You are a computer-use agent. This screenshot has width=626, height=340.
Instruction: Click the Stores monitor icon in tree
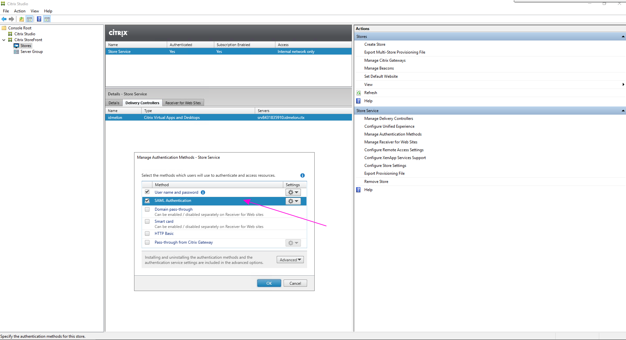coord(16,46)
